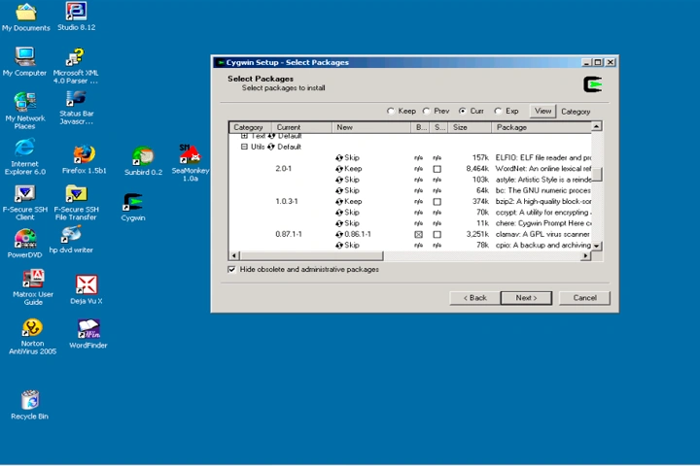Toggle source checkbox for bzip2 package
700x466 pixels.
437,202
